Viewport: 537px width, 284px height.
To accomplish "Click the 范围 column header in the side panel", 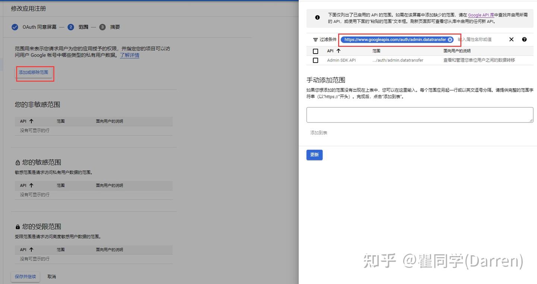I will pos(376,51).
